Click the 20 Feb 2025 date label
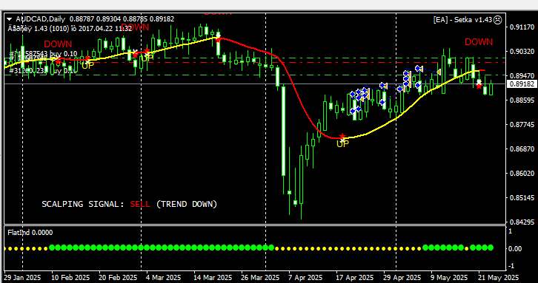Viewport: 538px width, 283px height. [118, 277]
